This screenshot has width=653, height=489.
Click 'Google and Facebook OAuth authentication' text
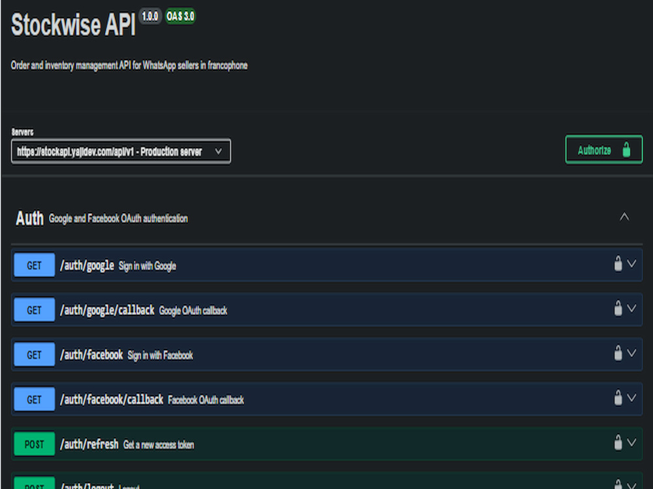tap(118, 218)
